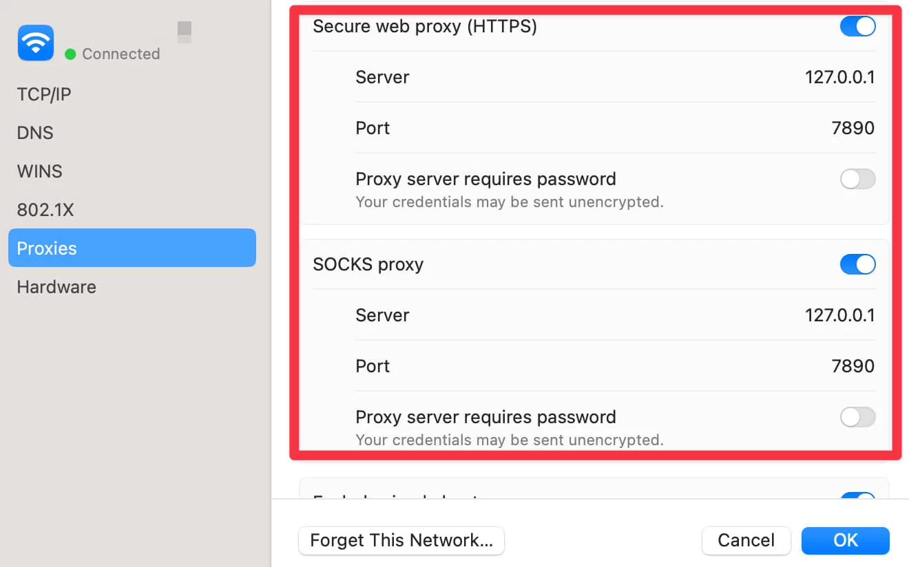
Task: Cancel the network settings dialog
Action: [x=746, y=541]
